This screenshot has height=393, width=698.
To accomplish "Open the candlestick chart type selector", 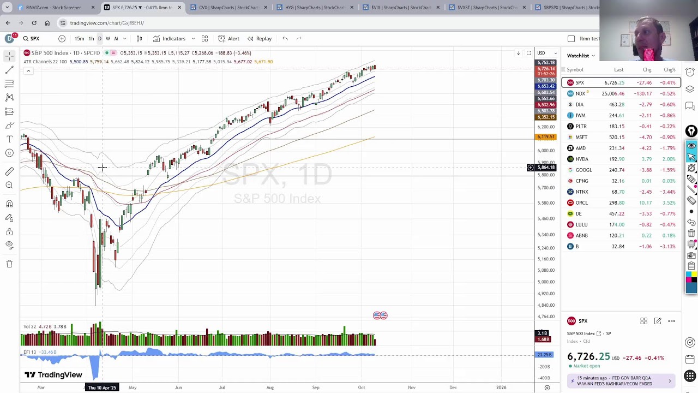I will coord(139,39).
